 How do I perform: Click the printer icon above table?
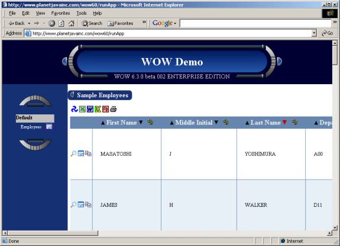(114, 109)
